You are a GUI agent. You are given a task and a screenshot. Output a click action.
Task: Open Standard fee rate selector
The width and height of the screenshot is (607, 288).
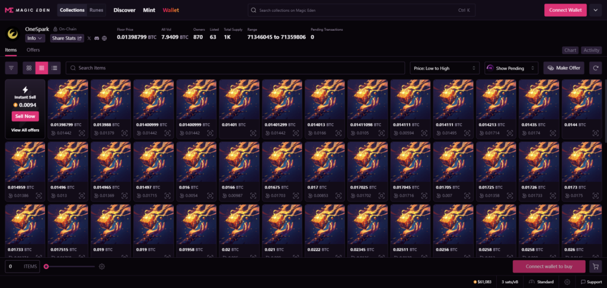click(541, 282)
